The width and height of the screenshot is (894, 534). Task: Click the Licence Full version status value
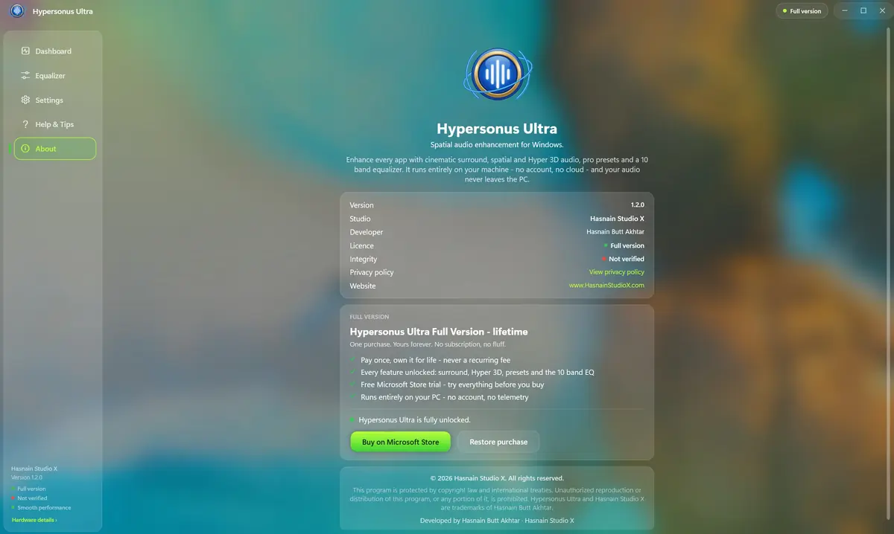pos(624,245)
